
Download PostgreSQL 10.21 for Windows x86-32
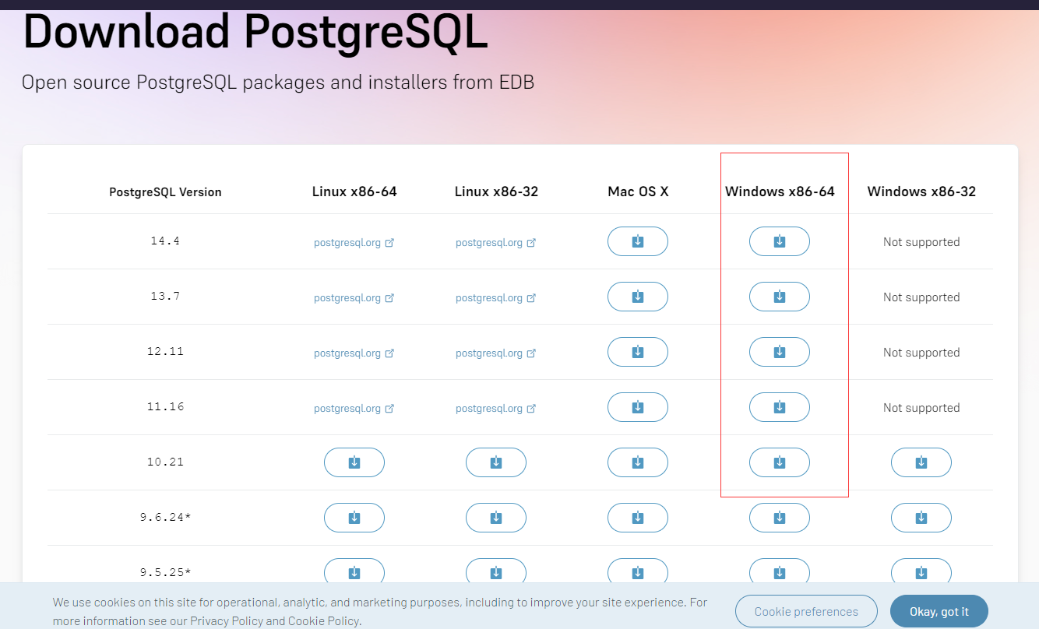point(921,462)
